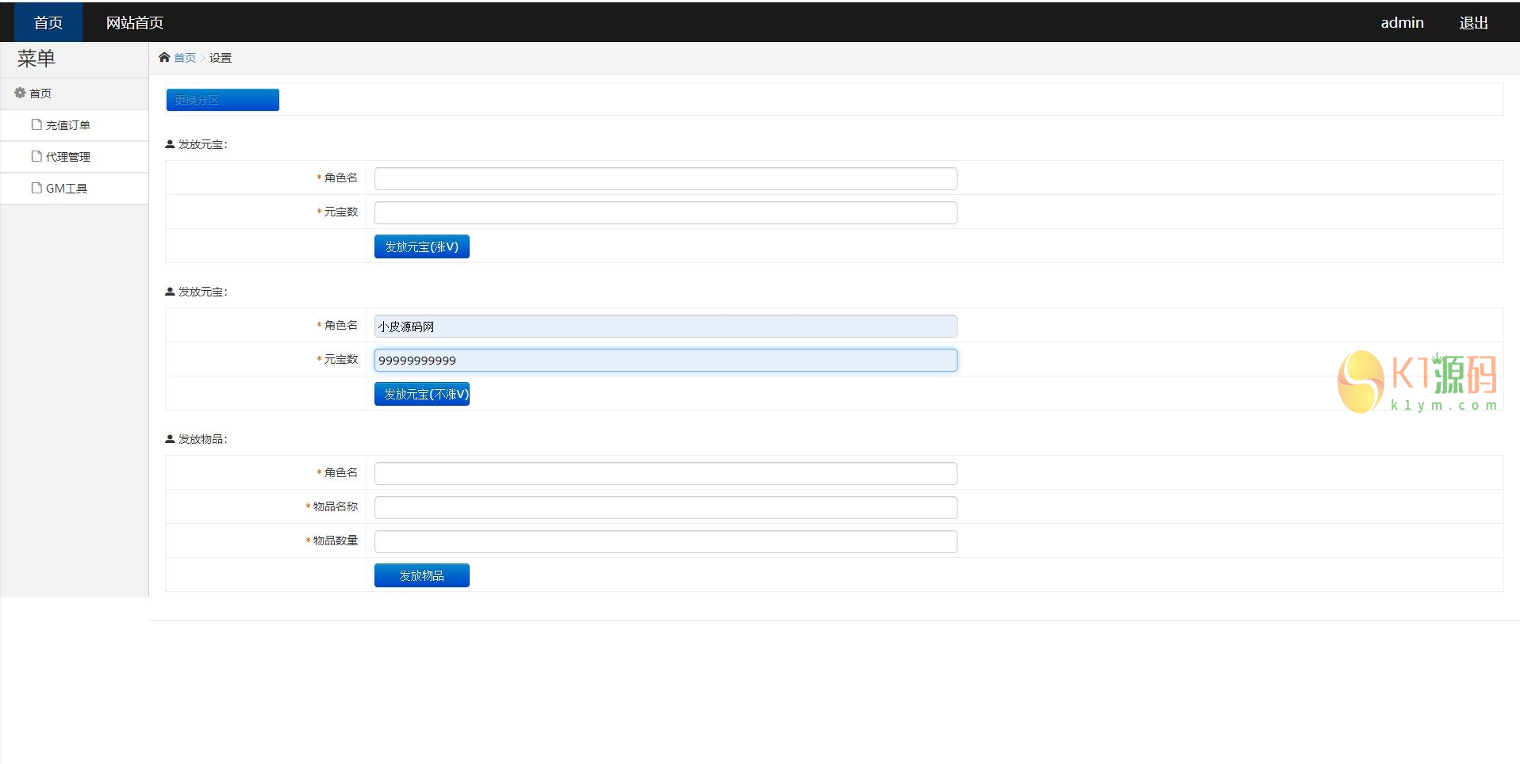Click the 角色名 field containing 小皮源码网
The width and height of the screenshot is (1520, 764).
click(666, 326)
